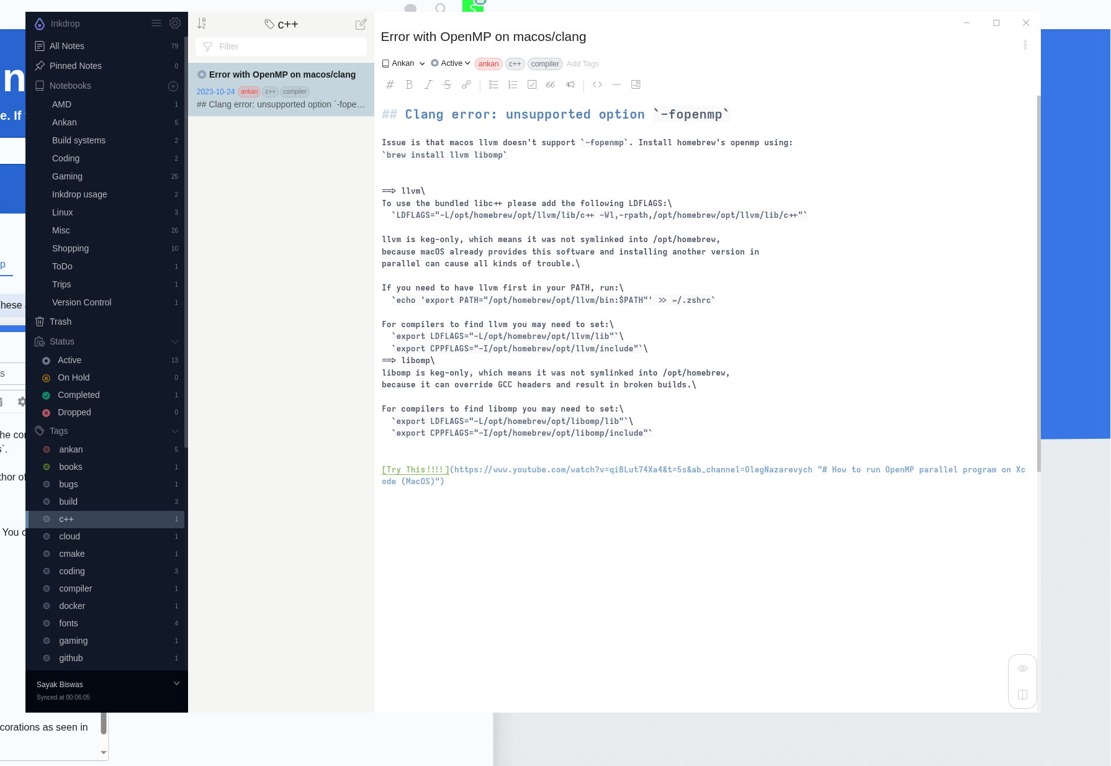
Task: Apply strikethrough formatting from toolbar
Action: point(447,84)
